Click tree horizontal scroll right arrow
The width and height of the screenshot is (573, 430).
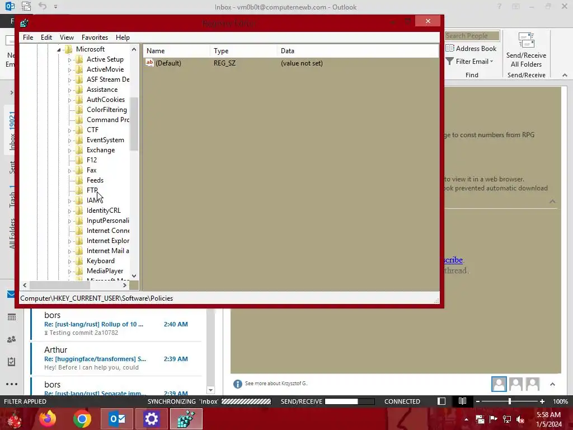click(x=125, y=285)
